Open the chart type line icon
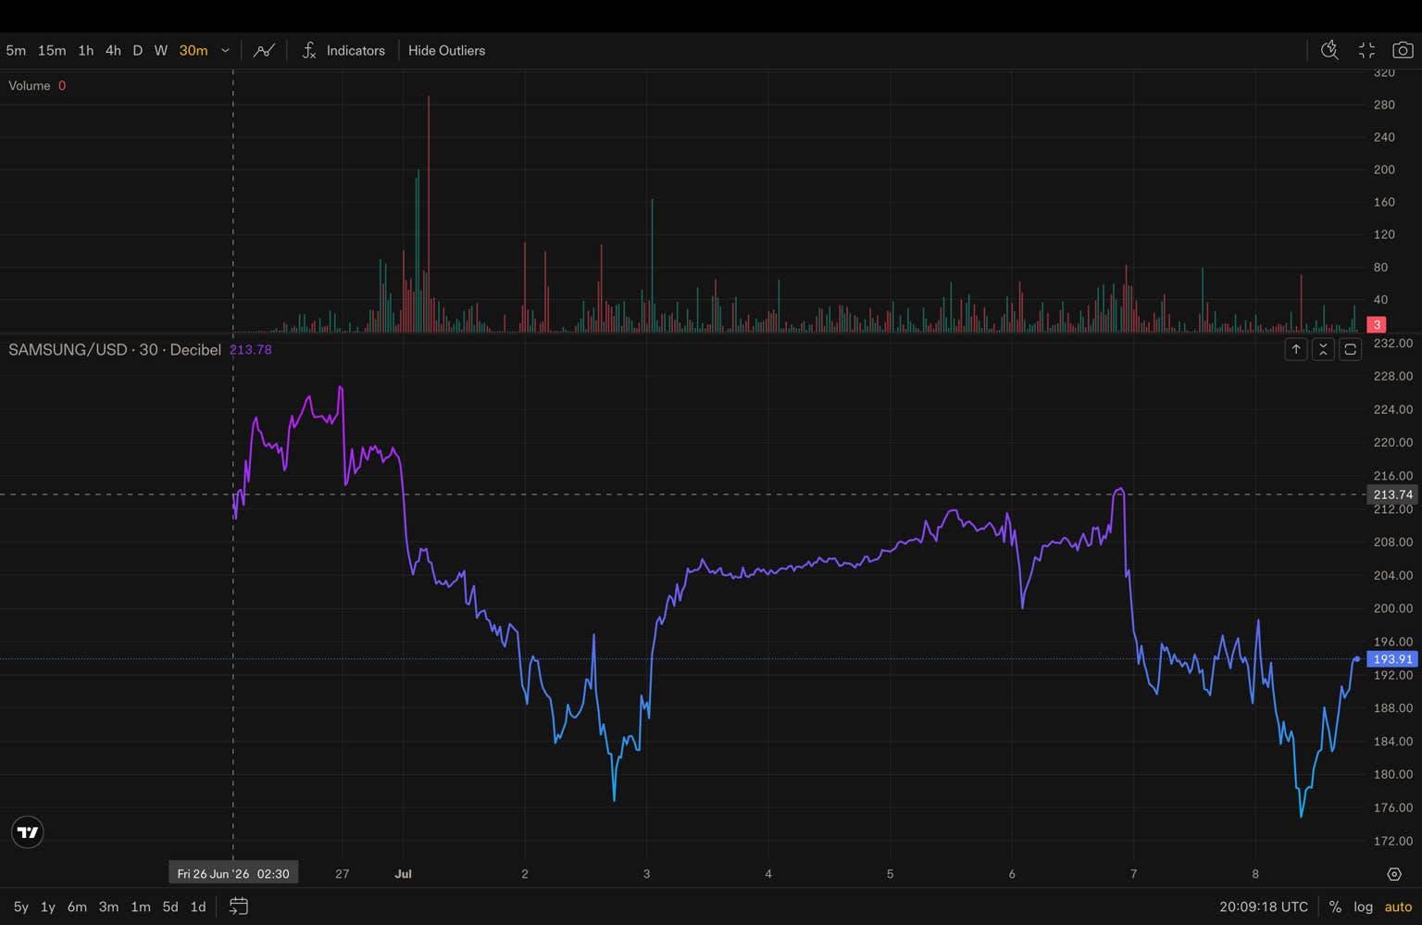This screenshot has height=925, width=1422. pyautogui.click(x=264, y=51)
